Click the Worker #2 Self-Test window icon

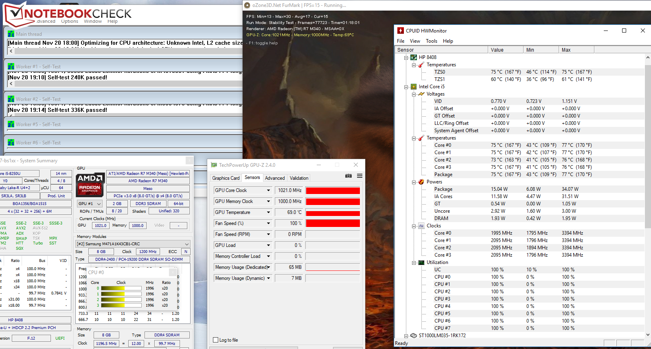(11, 99)
